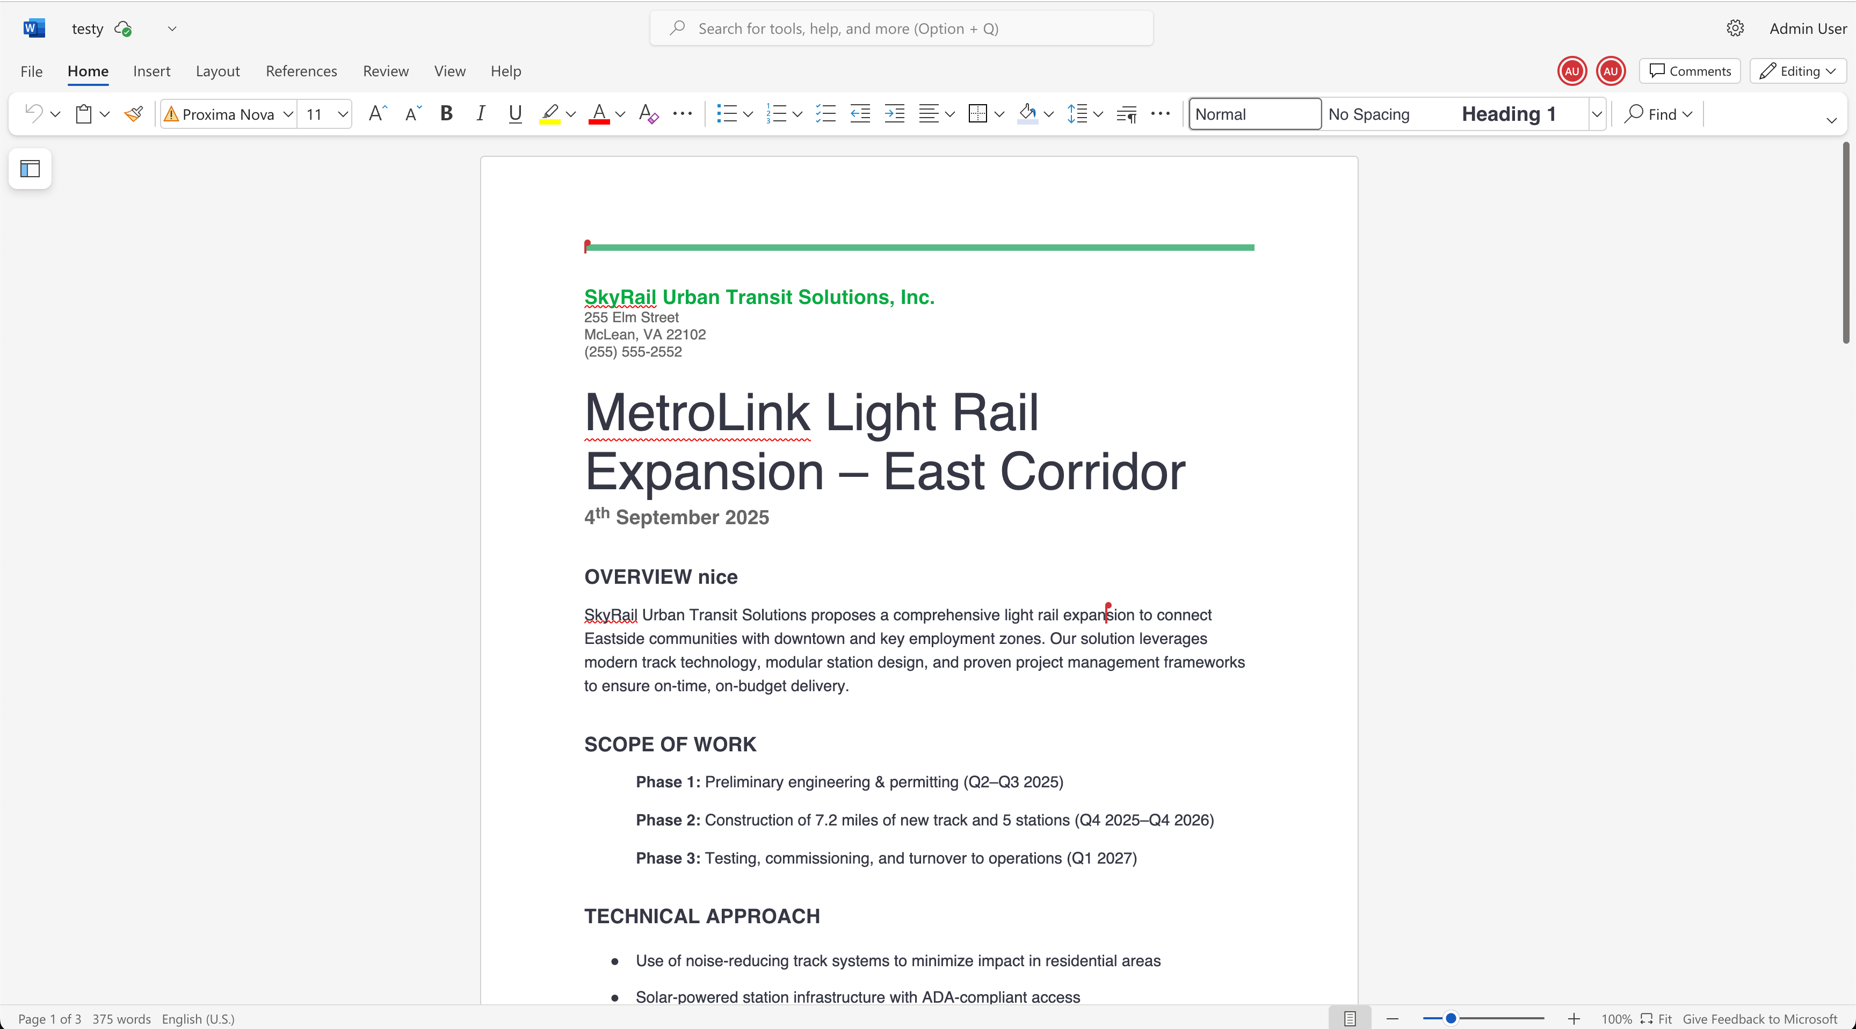The height and width of the screenshot is (1029, 1856).
Task: Open the File menu
Action: point(31,71)
